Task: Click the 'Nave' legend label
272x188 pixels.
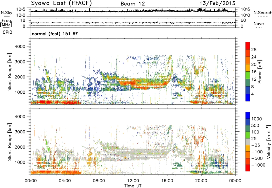Action: (259, 23)
